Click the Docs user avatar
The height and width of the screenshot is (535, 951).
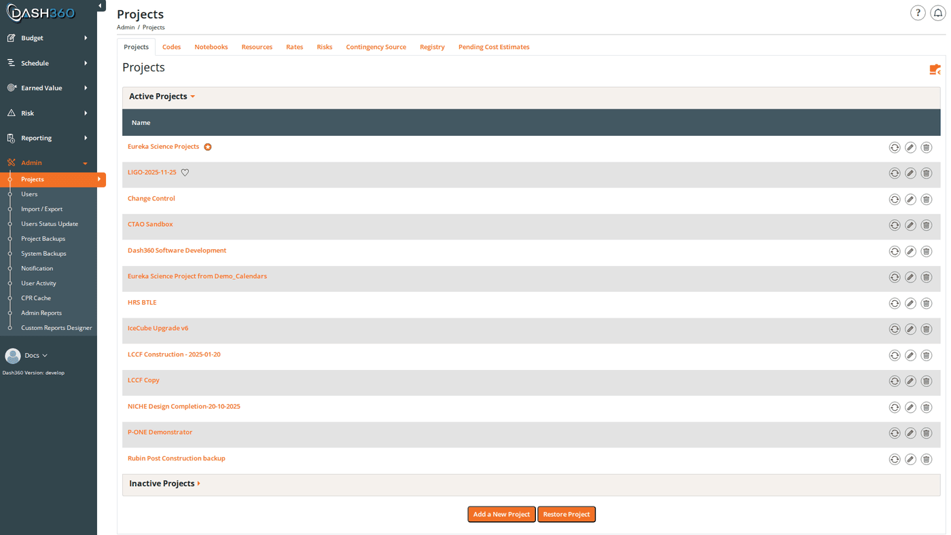pos(13,356)
